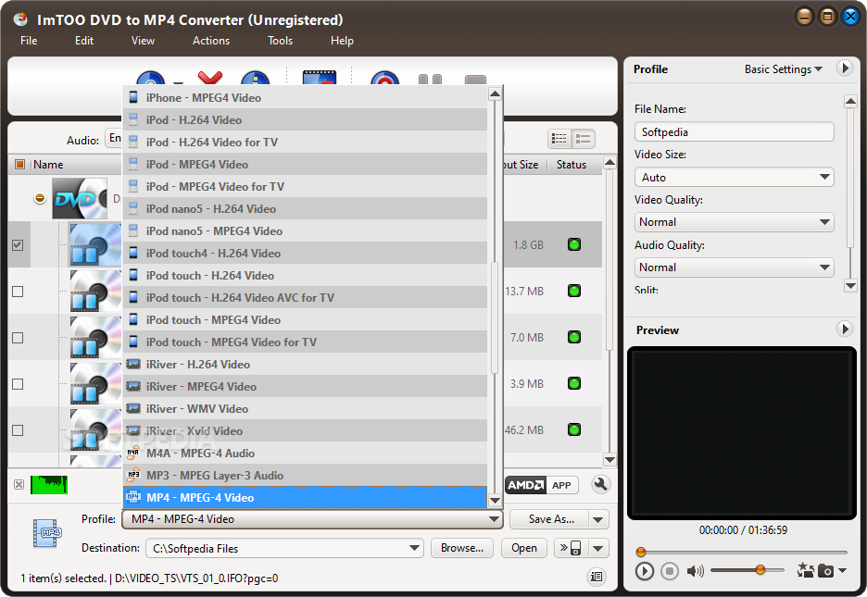Toggle the MP4 - MPEG-4 Video profile combo box
Screen dimensions: 867x597
[x=312, y=519]
